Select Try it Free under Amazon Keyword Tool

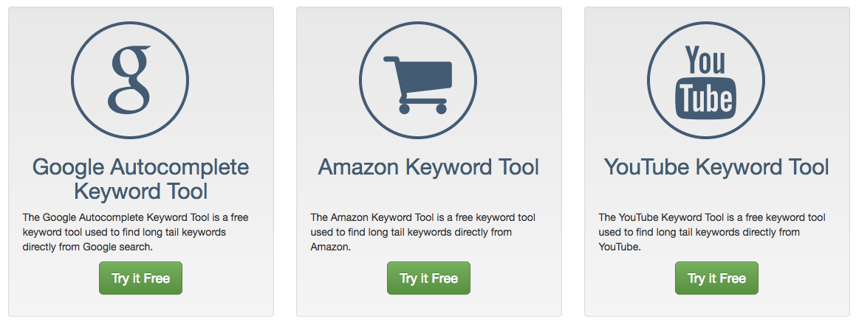428,278
